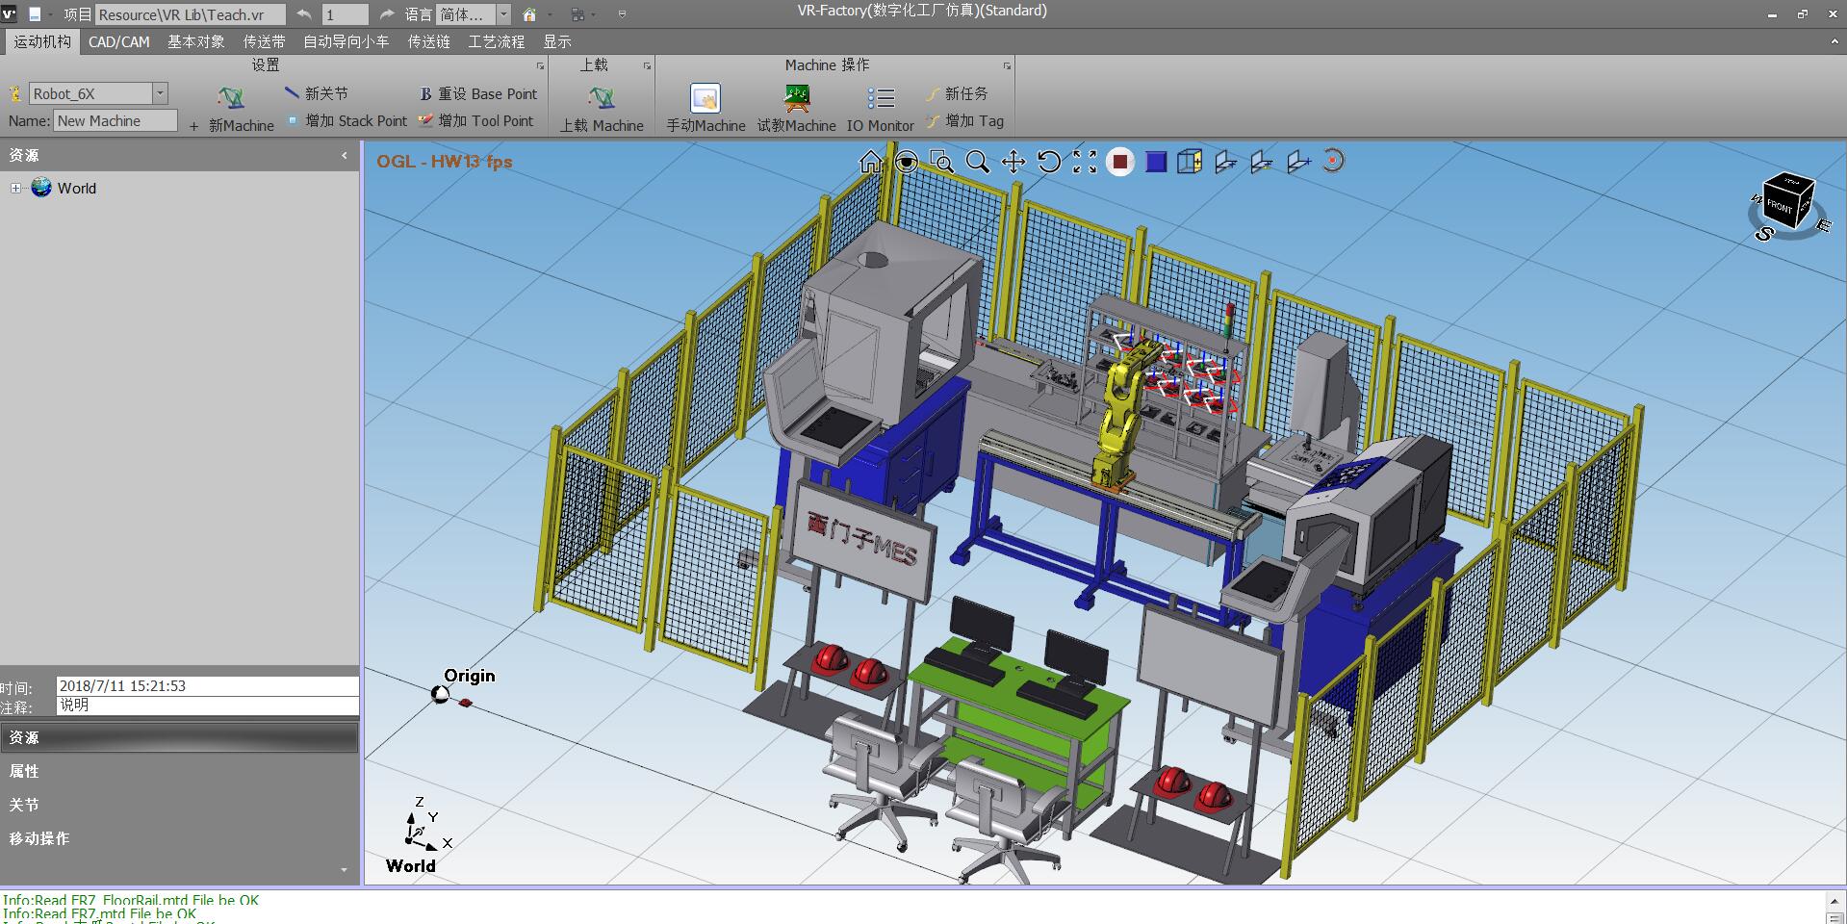Click the step number field showing 1
Viewport: 1847px width, 924px height.
tap(345, 14)
